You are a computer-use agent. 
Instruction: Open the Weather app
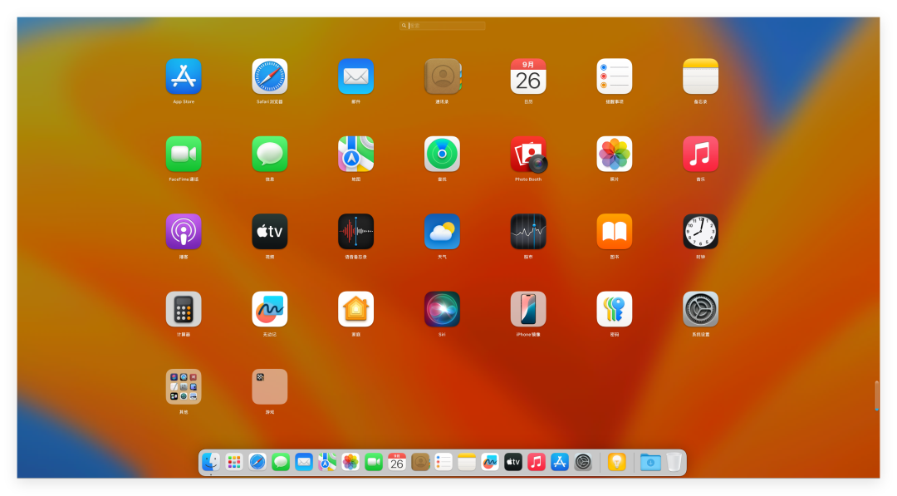[x=442, y=232]
